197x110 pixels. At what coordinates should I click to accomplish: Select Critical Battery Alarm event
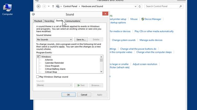(x=55, y=69)
